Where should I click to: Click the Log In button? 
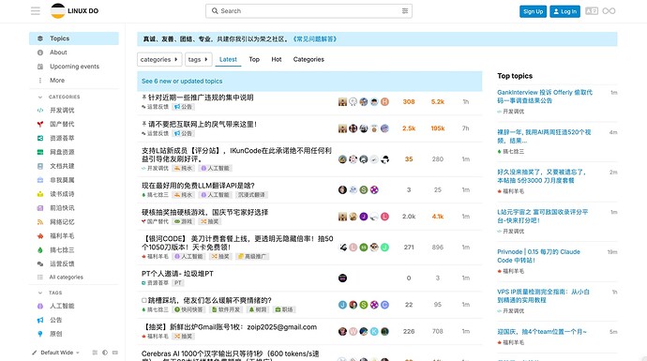pos(564,11)
